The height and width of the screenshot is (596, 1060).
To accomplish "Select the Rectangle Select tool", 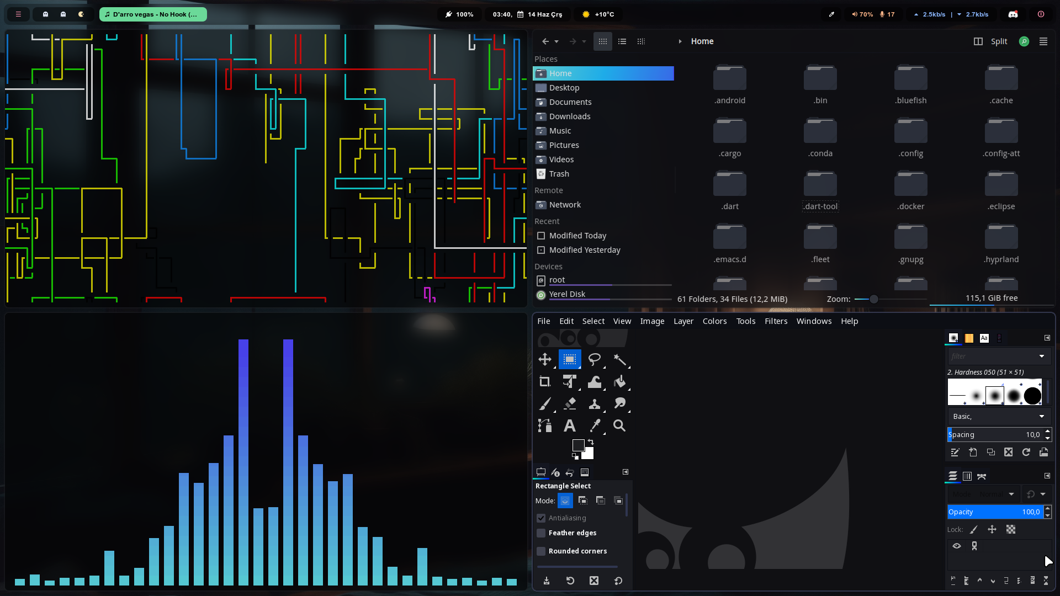I will [569, 359].
